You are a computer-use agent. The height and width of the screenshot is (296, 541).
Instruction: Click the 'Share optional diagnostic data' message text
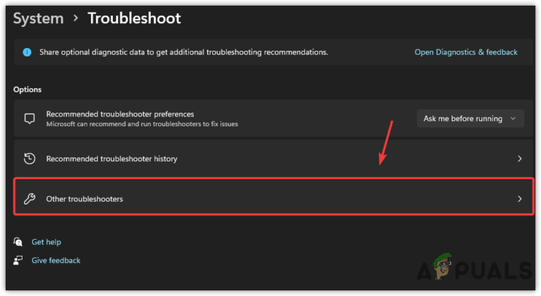(x=184, y=52)
